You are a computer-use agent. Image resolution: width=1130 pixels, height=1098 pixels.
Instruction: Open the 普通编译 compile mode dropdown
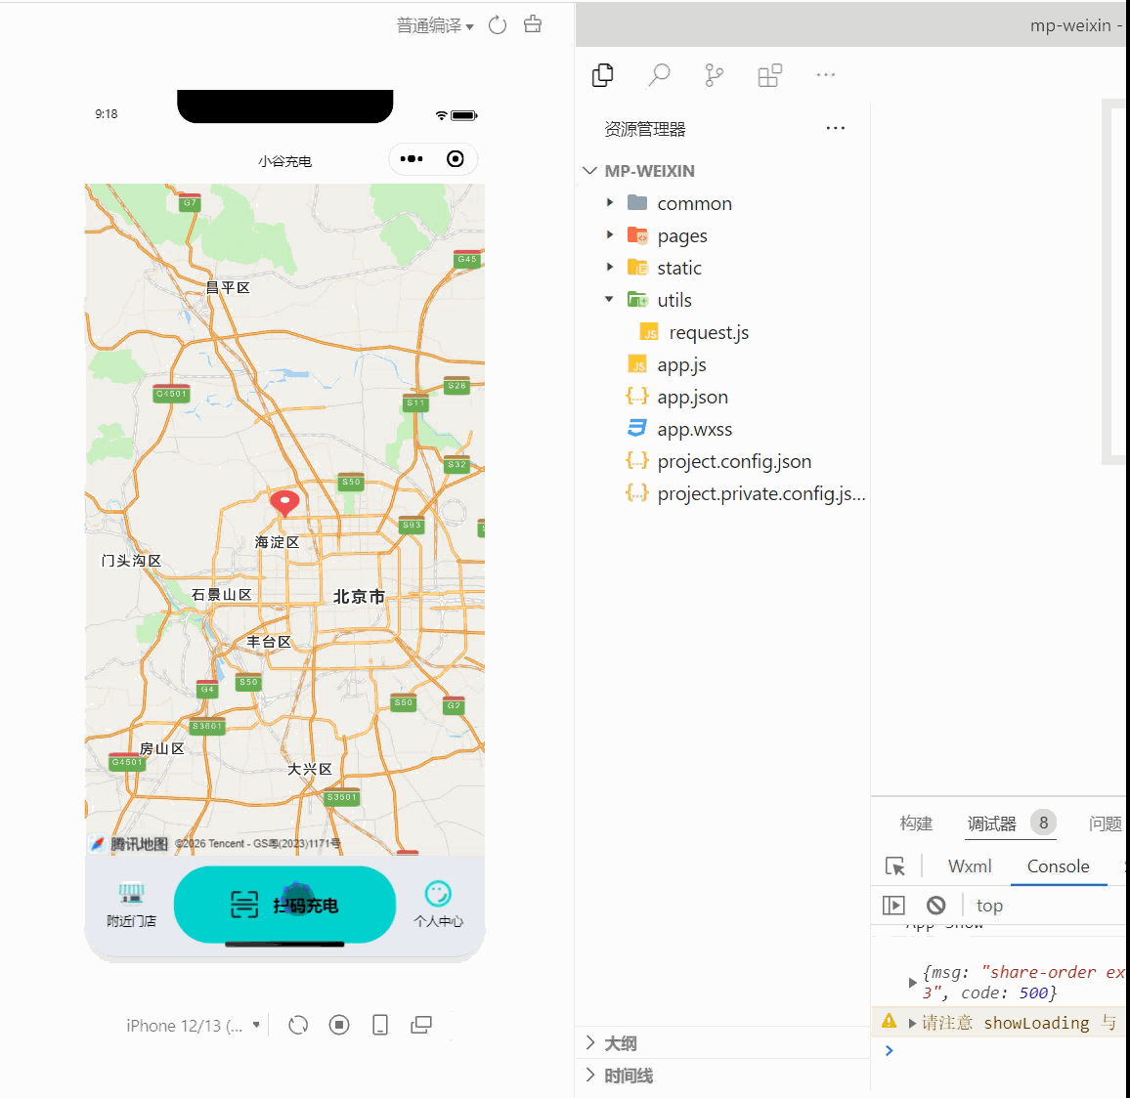(x=435, y=26)
